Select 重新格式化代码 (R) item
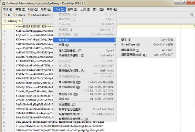The image size is (195, 132). (x=85, y=71)
